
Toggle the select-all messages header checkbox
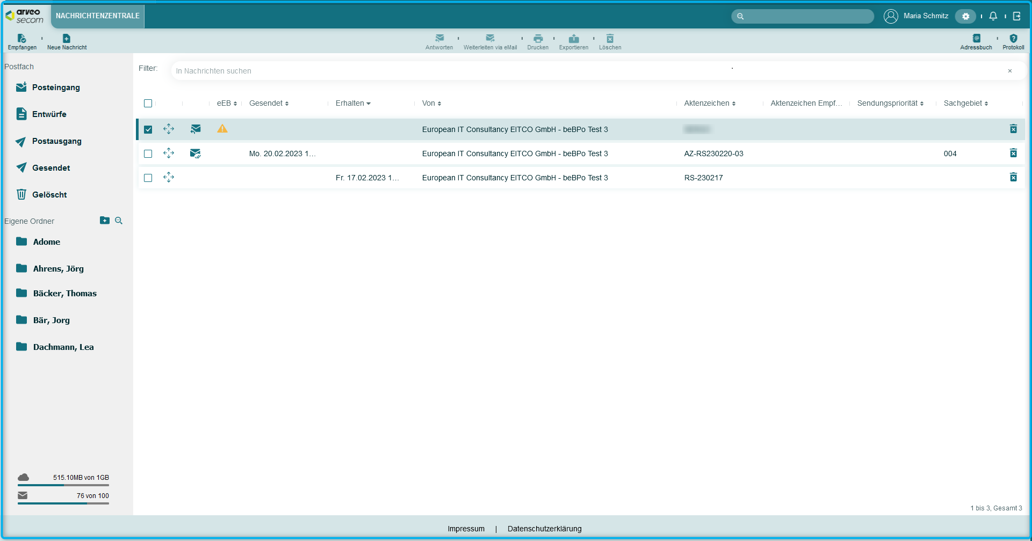[x=148, y=103]
